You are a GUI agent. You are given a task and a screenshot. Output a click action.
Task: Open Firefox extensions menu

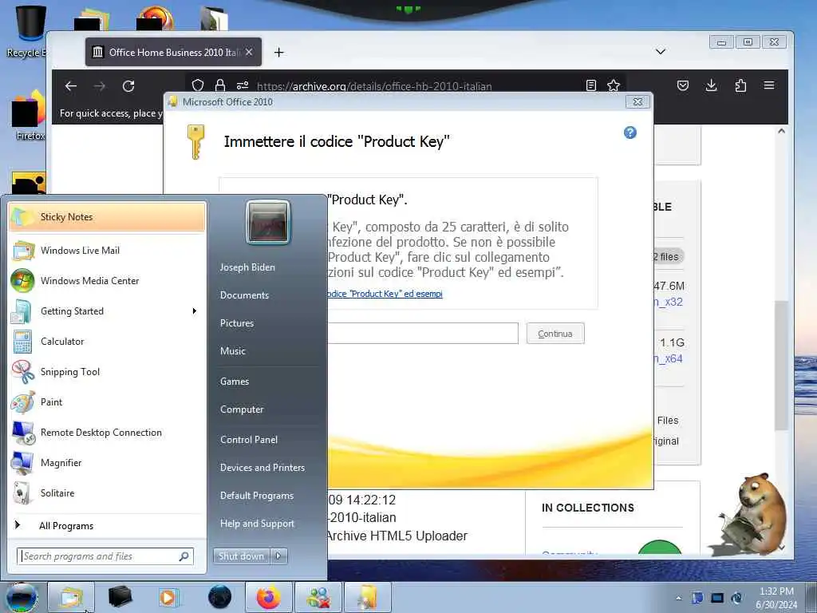coord(740,85)
